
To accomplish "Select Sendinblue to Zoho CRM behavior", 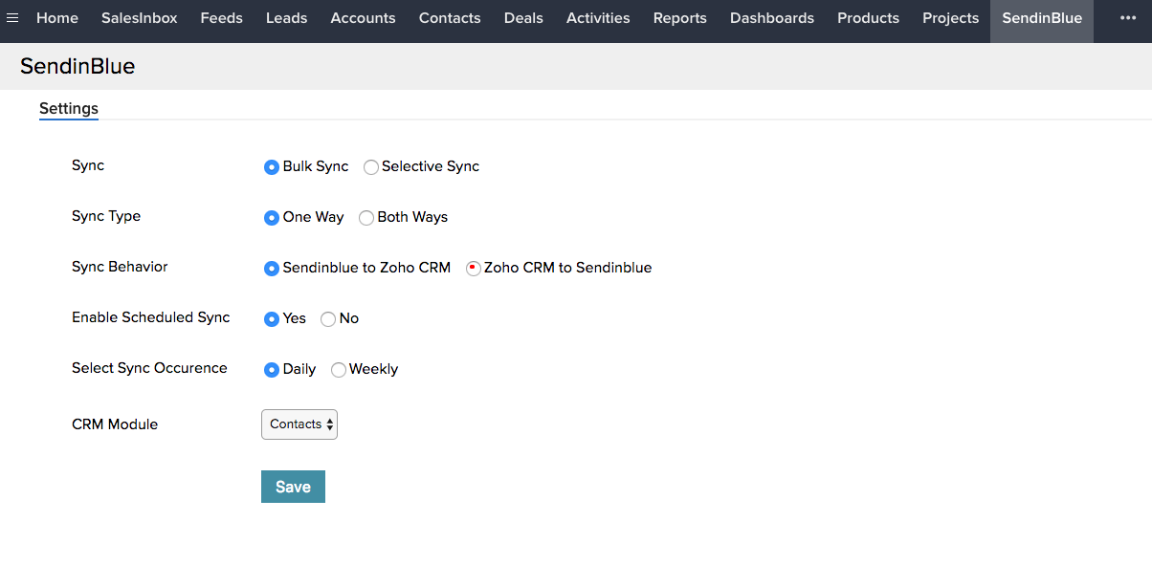I will (272, 269).
